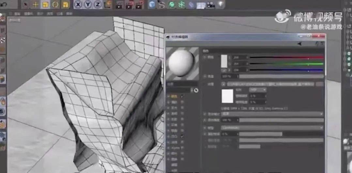Add a Cube primitive object

coord(152,5)
